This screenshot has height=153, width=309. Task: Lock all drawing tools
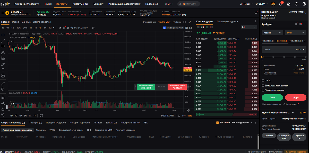point(3,109)
